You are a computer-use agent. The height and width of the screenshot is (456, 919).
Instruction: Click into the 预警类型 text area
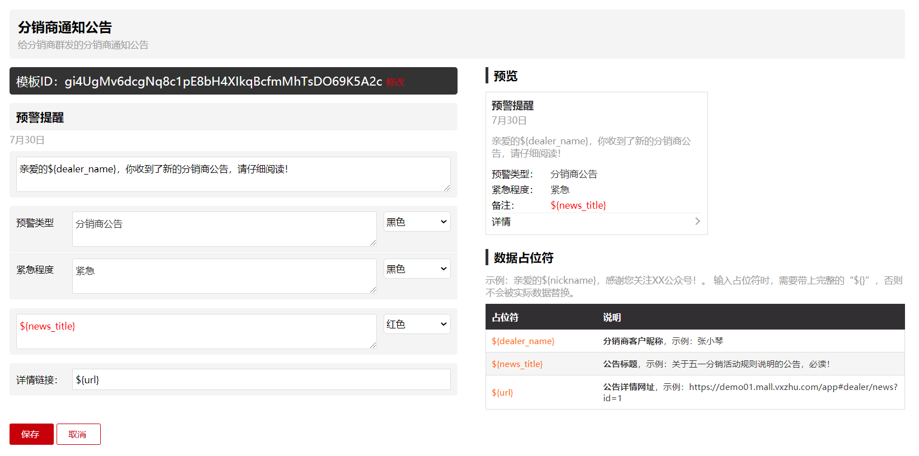tap(224, 229)
